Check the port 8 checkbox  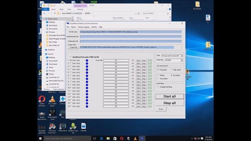point(71,82)
